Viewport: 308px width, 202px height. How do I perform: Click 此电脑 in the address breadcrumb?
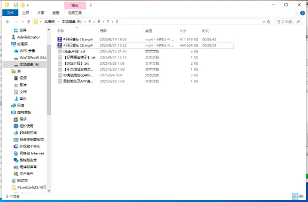click(x=49, y=21)
